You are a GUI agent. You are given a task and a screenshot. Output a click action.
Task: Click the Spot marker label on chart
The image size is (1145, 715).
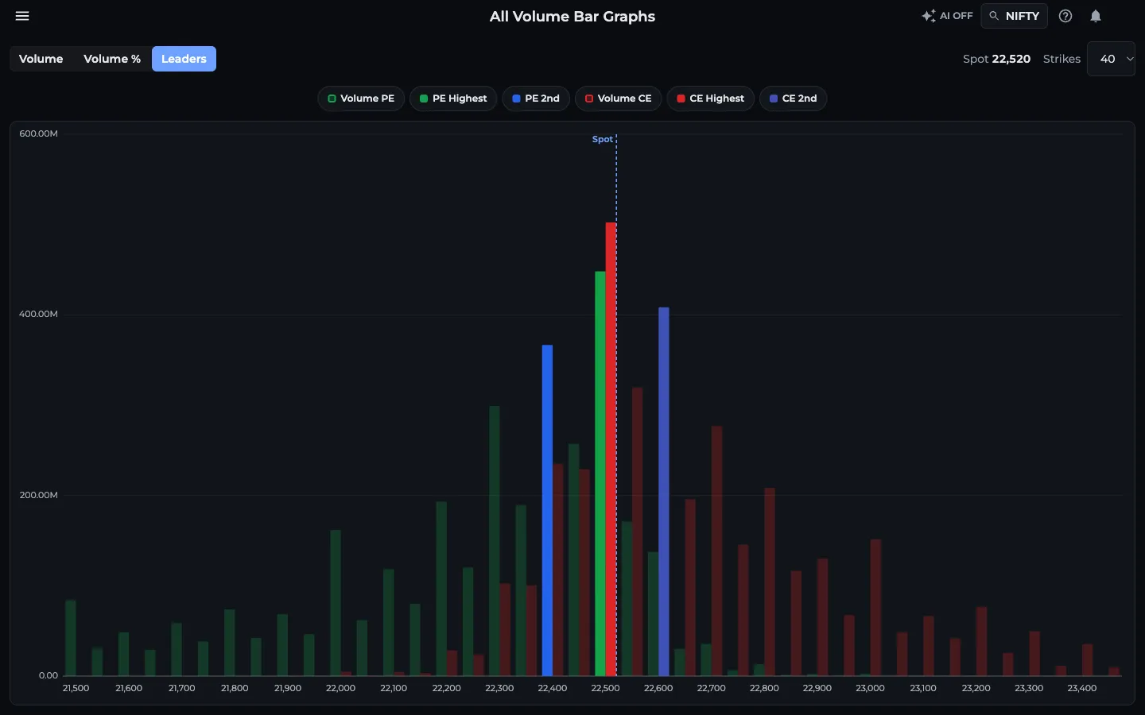point(603,139)
